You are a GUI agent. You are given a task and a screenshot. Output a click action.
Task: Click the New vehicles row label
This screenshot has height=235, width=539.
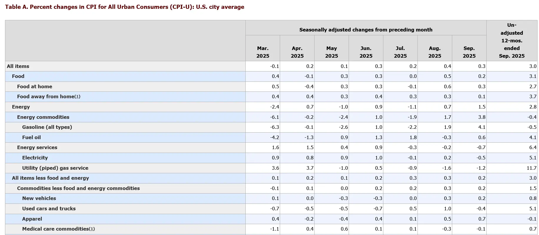39,198
